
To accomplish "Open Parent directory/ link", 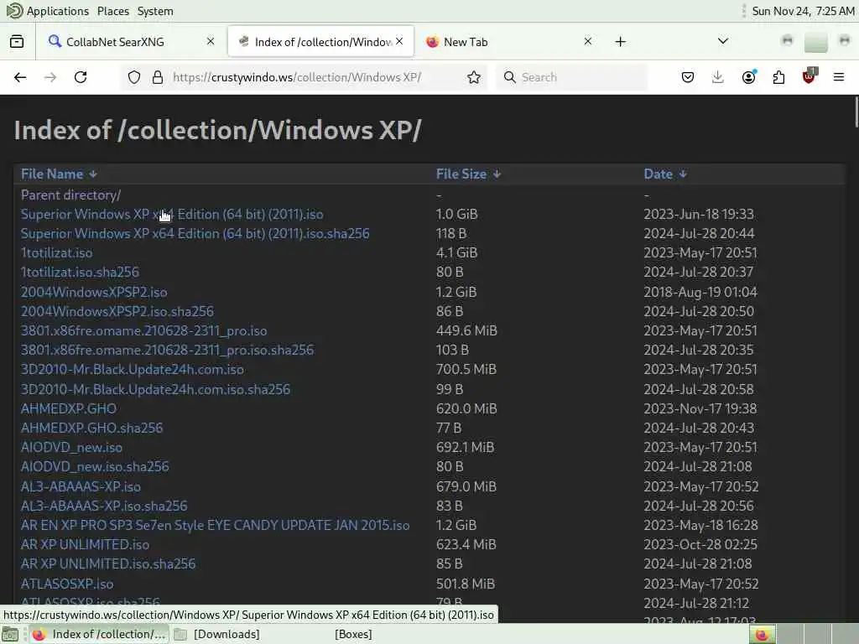I will tap(70, 195).
